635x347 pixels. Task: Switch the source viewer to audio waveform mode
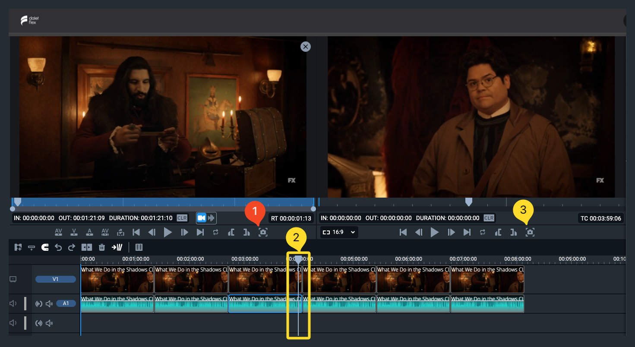(211, 218)
